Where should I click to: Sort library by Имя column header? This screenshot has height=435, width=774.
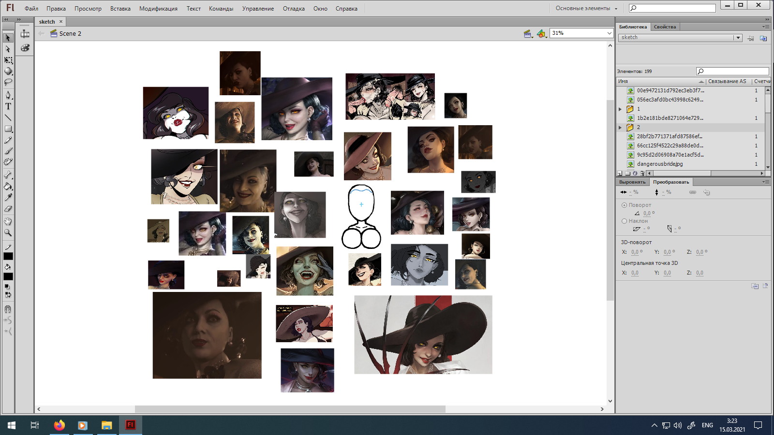(x=661, y=81)
